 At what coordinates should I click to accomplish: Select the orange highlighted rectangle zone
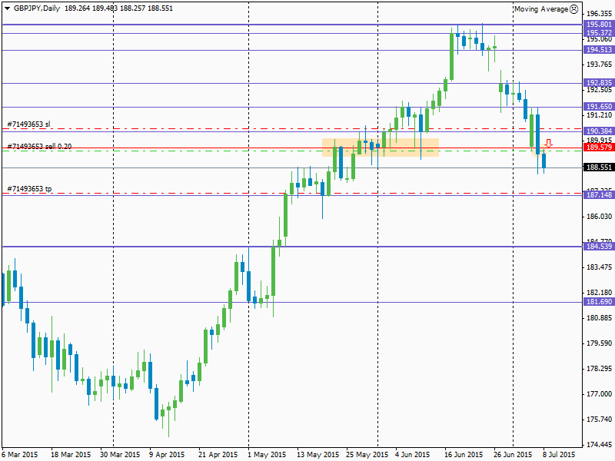pos(380,148)
